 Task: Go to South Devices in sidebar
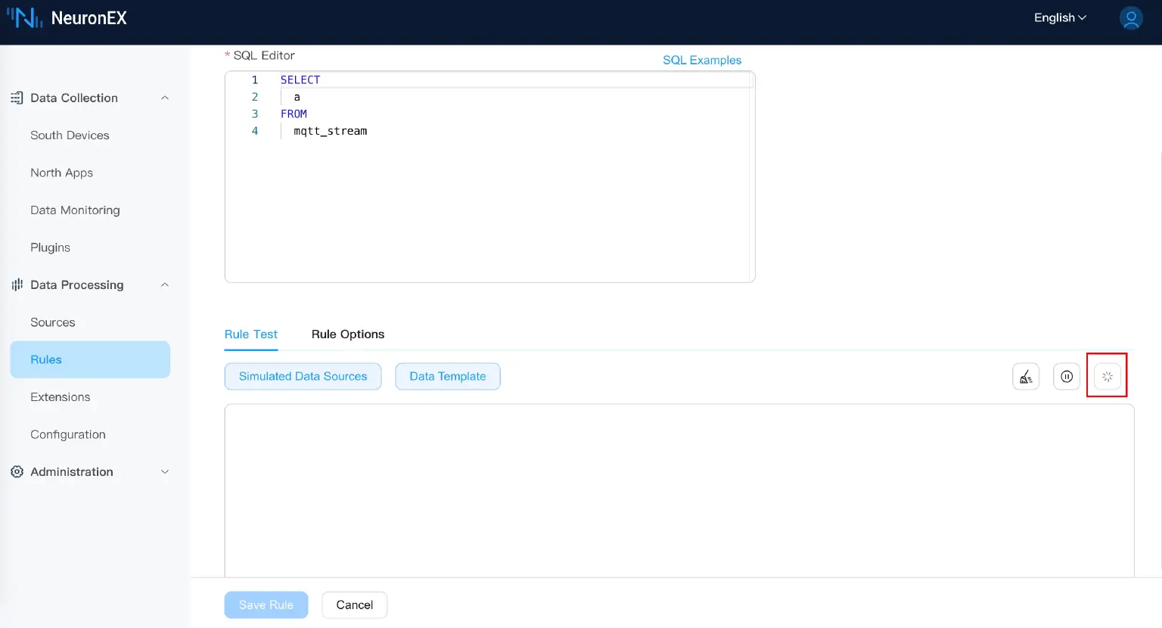tap(70, 135)
